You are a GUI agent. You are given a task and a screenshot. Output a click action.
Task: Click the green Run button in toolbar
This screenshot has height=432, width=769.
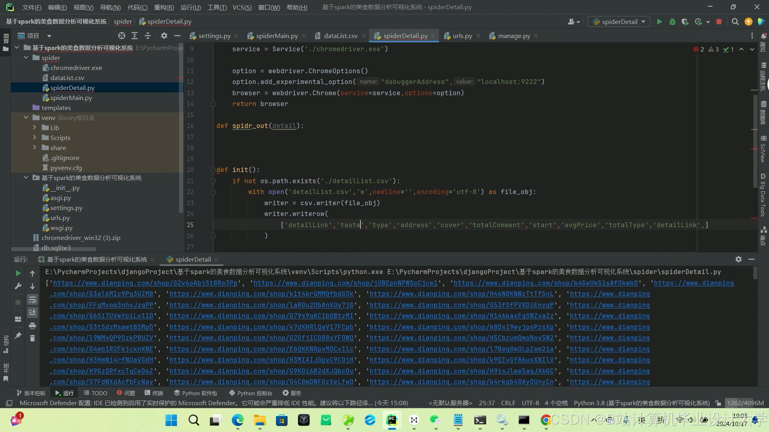click(659, 22)
